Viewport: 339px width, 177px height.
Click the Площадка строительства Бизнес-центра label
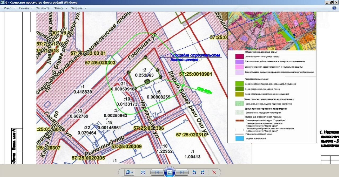pyautogui.click(x=195, y=57)
